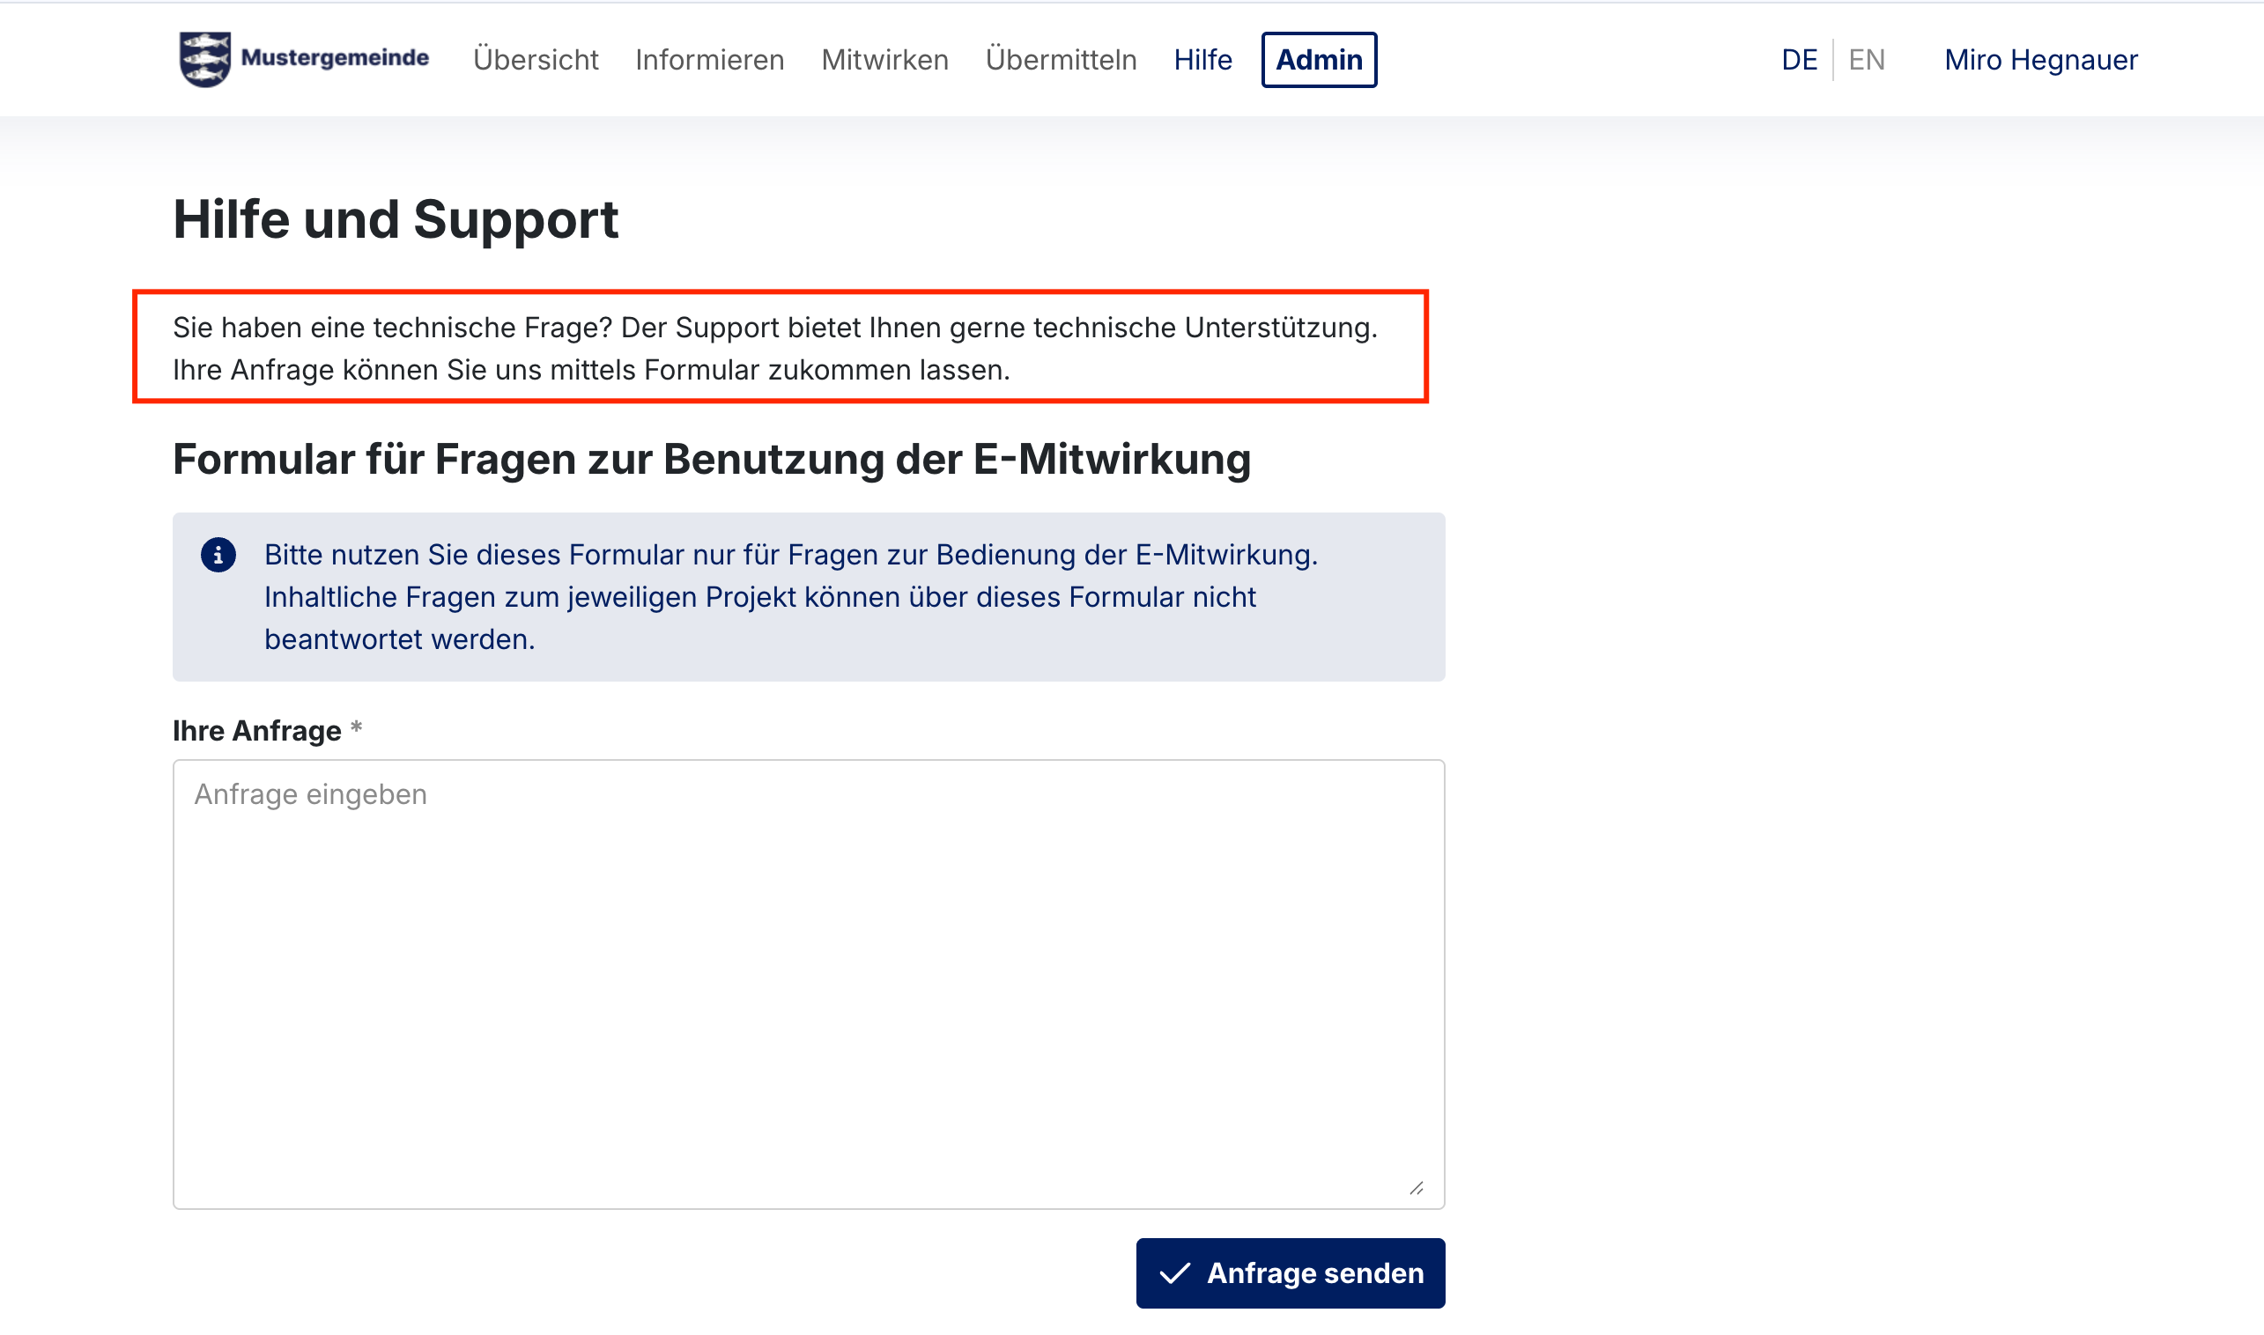Click the Formular für Fragen subheading
This screenshot has height=1335, width=2264.
point(711,459)
